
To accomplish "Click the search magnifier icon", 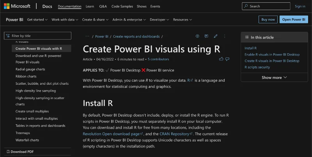I will 246,6.
